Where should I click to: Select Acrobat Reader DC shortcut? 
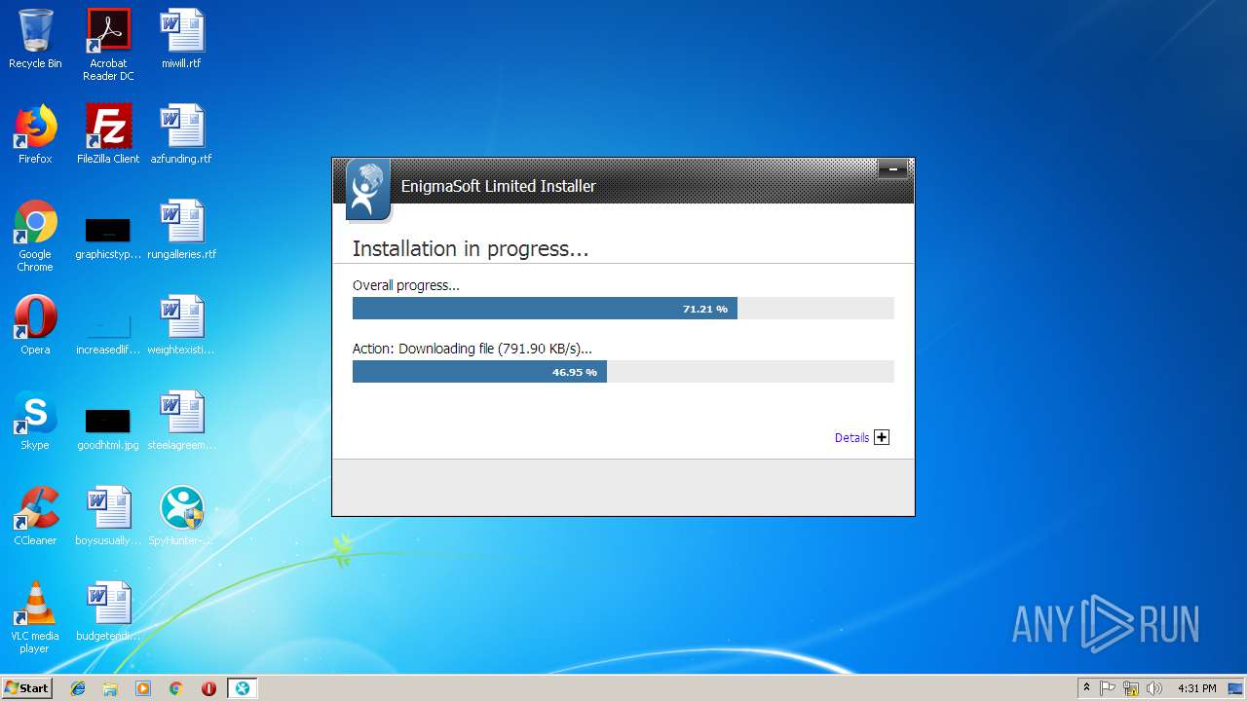click(x=108, y=45)
